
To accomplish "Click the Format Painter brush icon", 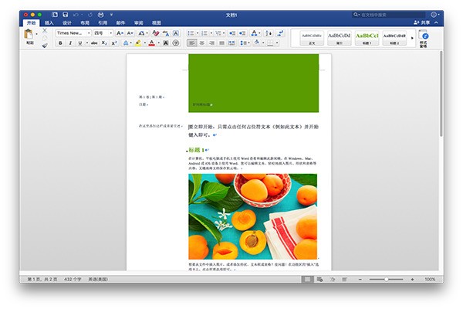I will (x=45, y=45).
